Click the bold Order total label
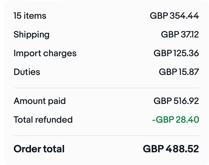This screenshot has height=165, width=209. 39,149
